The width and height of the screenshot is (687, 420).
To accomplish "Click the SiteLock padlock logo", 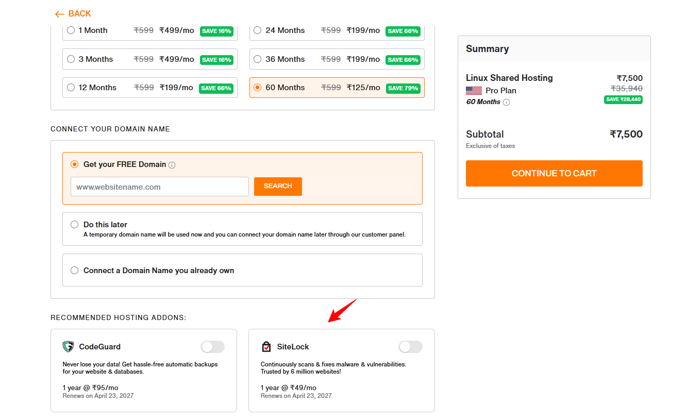I will [266, 347].
